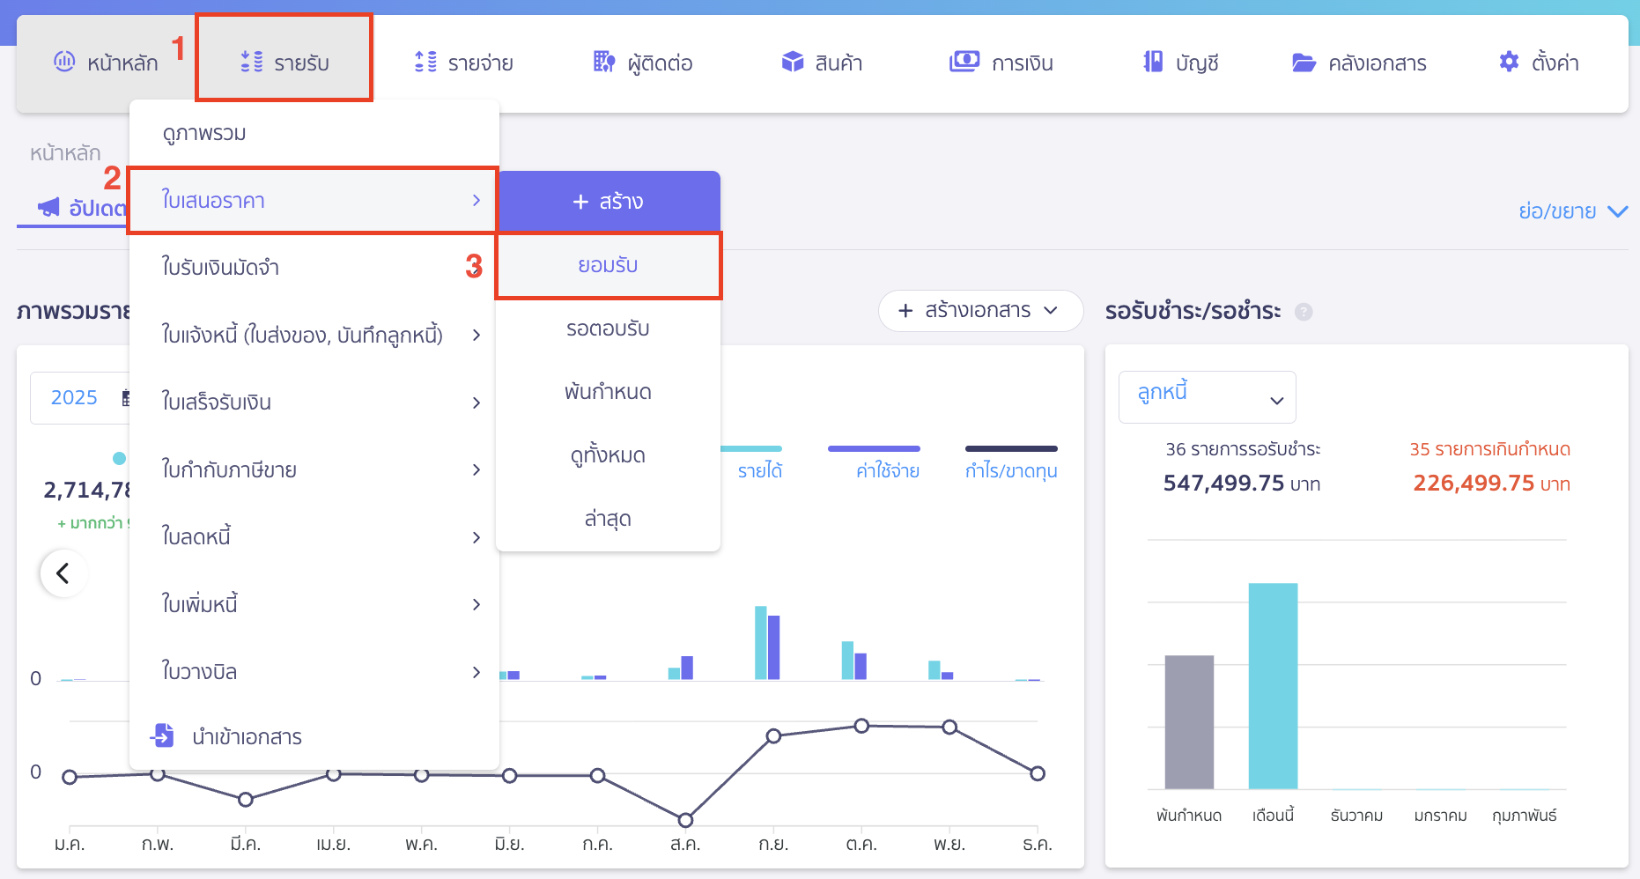Click the + สร้าง button

click(x=608, y=202)
